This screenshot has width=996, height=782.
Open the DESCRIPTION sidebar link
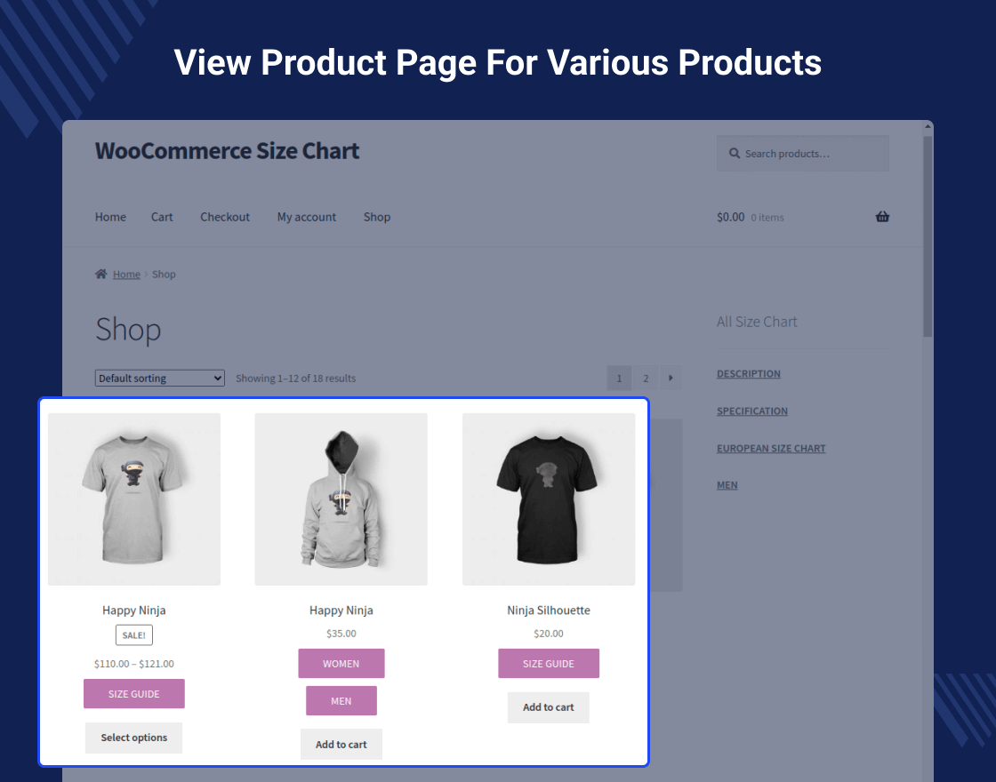coord(748,373)
